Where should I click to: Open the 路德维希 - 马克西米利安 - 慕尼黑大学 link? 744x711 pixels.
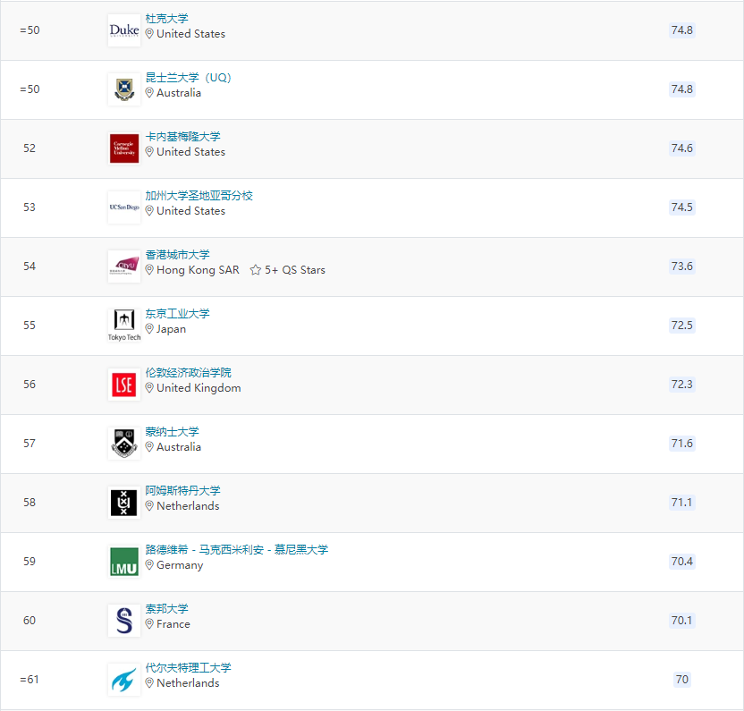237,550
